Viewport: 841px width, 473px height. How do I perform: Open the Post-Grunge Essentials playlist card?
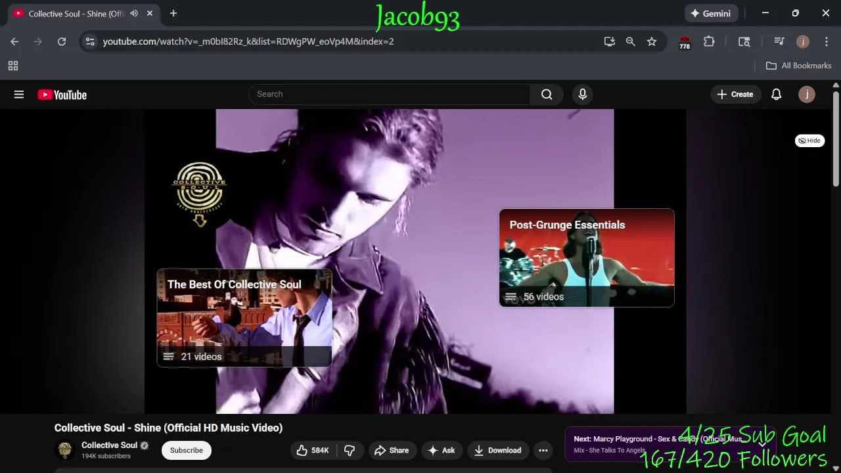tap(587, 258)
